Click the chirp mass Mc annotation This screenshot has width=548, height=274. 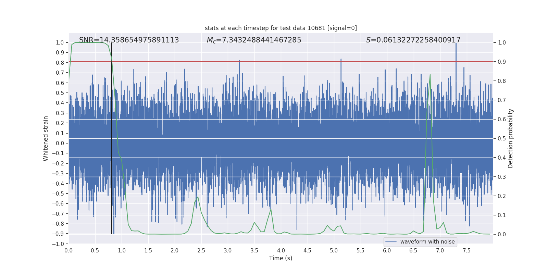(254, 40)
